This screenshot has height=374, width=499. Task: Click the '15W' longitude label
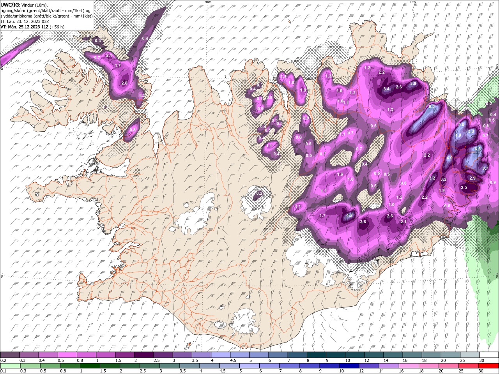coord(413,2)
